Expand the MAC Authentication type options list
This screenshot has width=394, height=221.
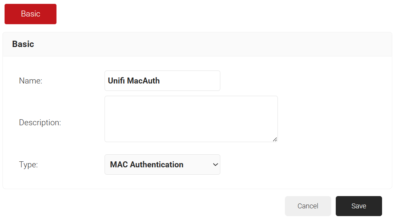pyautogui.click(x=162, y=165)
